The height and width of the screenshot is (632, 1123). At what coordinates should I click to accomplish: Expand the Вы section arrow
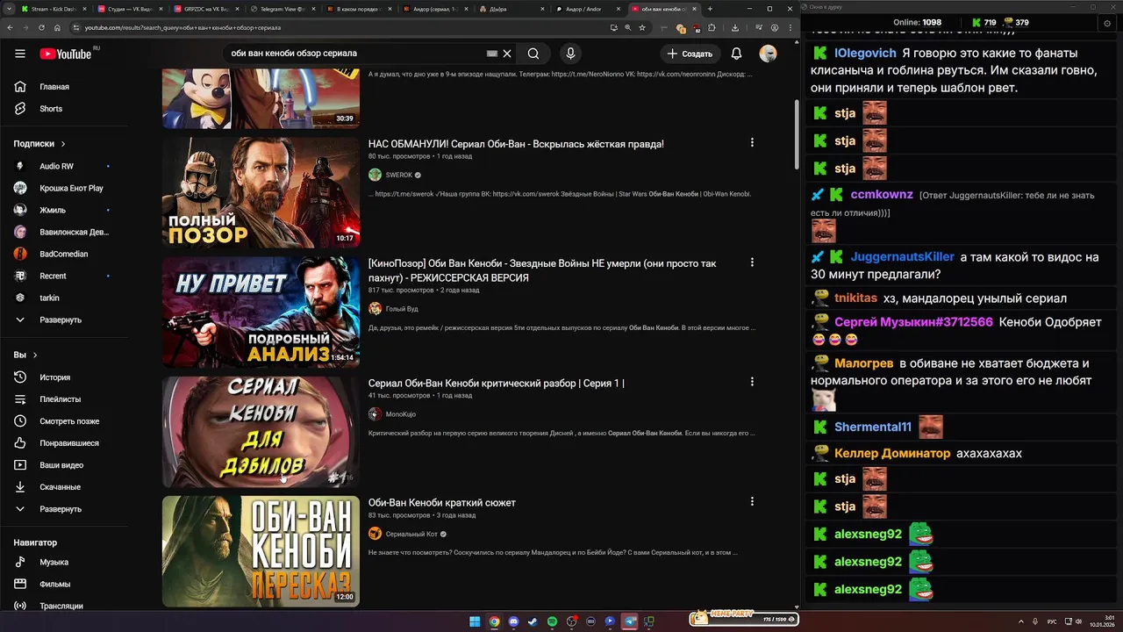(35, 355)
